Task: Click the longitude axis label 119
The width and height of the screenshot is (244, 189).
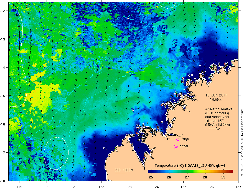Action: [19, 187]
